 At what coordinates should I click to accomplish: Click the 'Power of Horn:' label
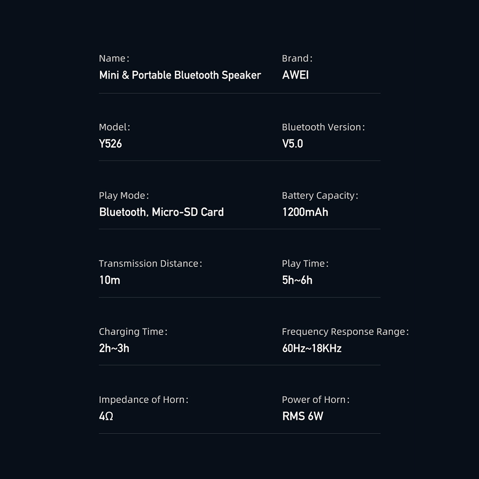[x=316, y=399]
